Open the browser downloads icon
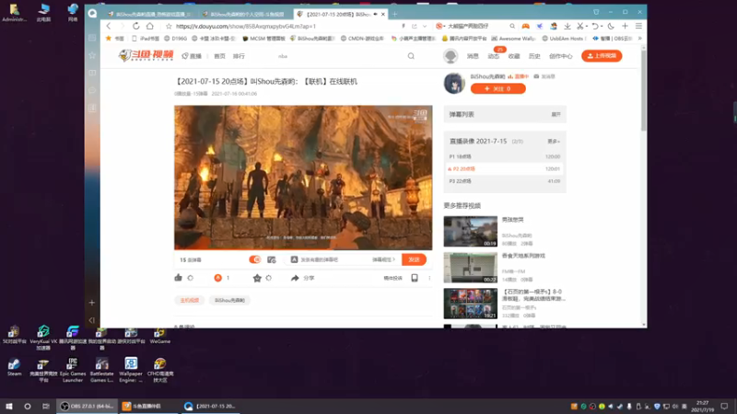This screenshot has width=737, height=414. [x=567, y=27]
